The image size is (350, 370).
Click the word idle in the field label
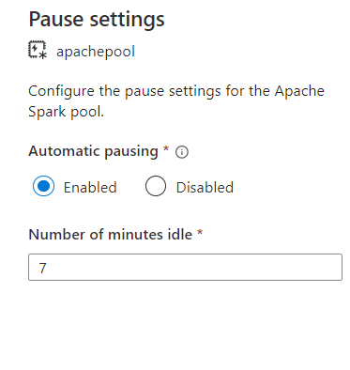click(x=182, y=234)
